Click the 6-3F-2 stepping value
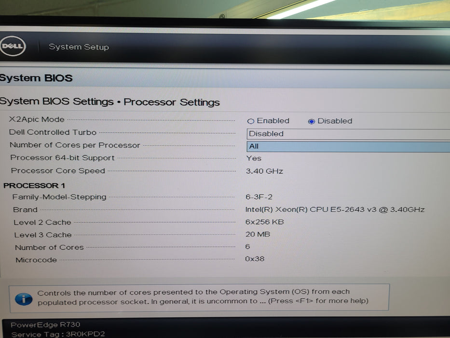This screenshot has height=338, width=450. tap(259, 197)
